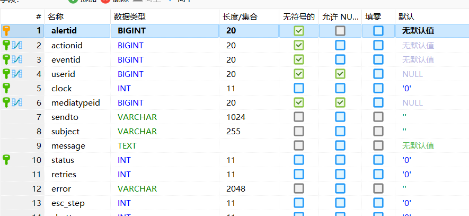The height and width of the screenshot is (216, 469).
Task: Click the 无默认值 default of message
Action: (x=418, y=146)
